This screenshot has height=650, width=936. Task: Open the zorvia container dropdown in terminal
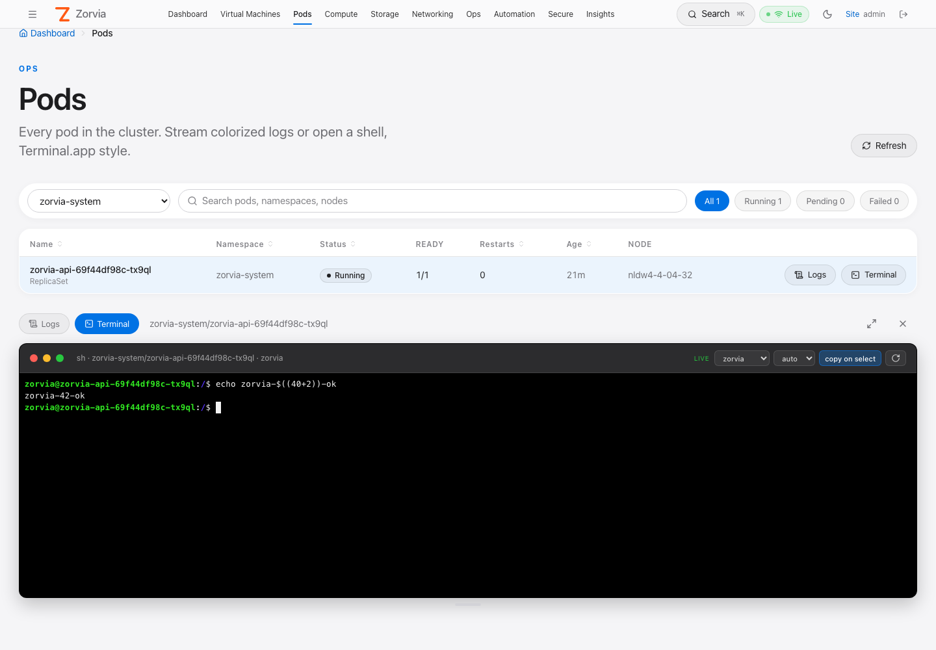click(742, 359)
